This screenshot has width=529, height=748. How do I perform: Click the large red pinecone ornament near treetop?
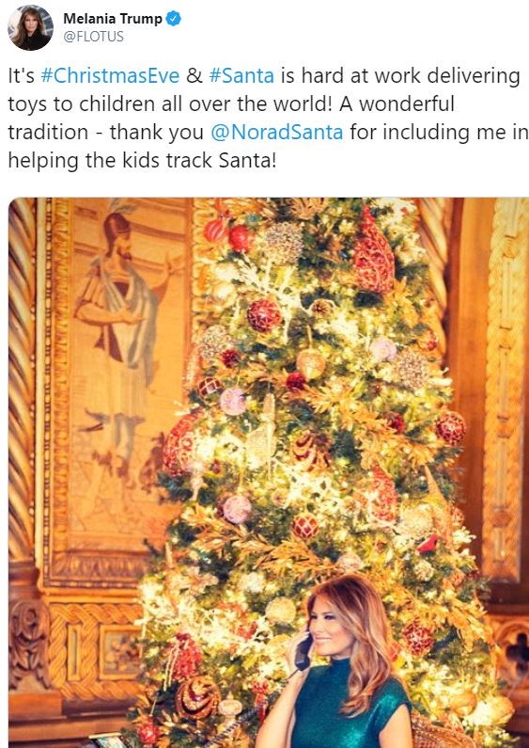(x=374, y=253)
